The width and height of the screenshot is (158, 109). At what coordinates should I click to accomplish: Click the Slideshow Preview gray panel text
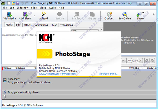137,40
